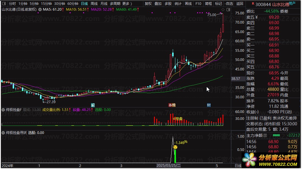The image size is (302, 169).
Task: Click the 买五 price 68.76
Action: point(274,67)
